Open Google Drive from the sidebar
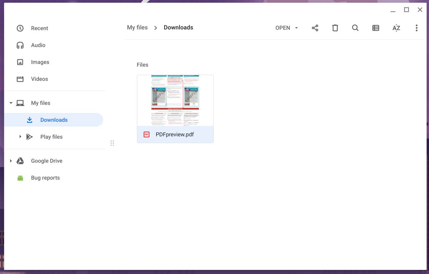Screen dimensions: 429x274 coord(46,161)
